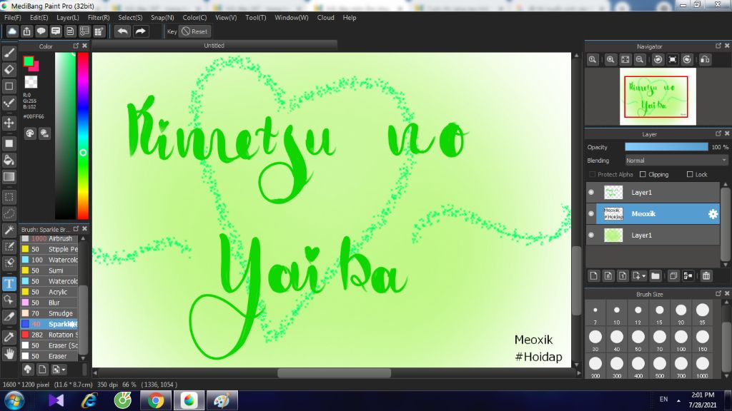Open Internet Explorer from the taskbar
Viewport: 732px width, 411px height.
(89, 401)
